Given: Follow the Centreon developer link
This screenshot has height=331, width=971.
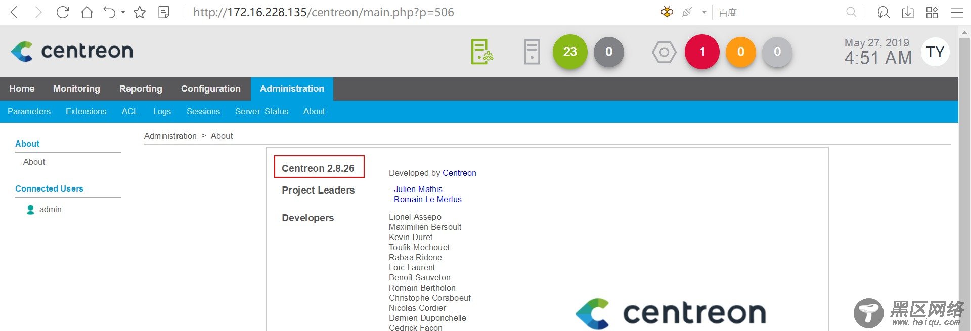Looking at the screenshot, I should [x=459, y=173].
